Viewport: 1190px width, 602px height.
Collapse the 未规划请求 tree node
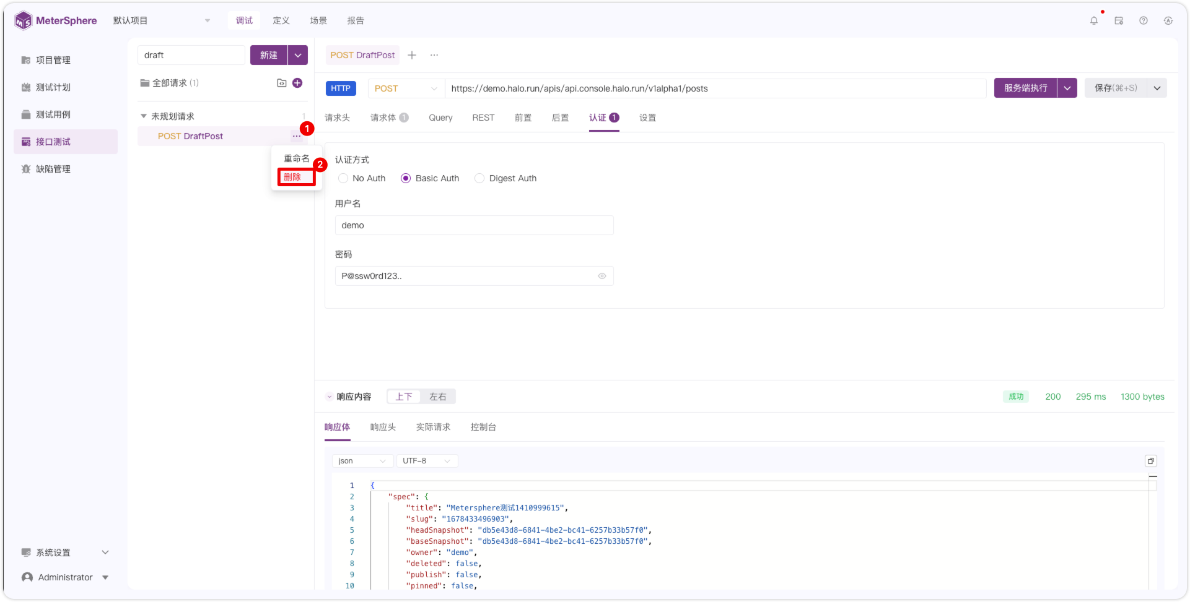click(144, 116)
